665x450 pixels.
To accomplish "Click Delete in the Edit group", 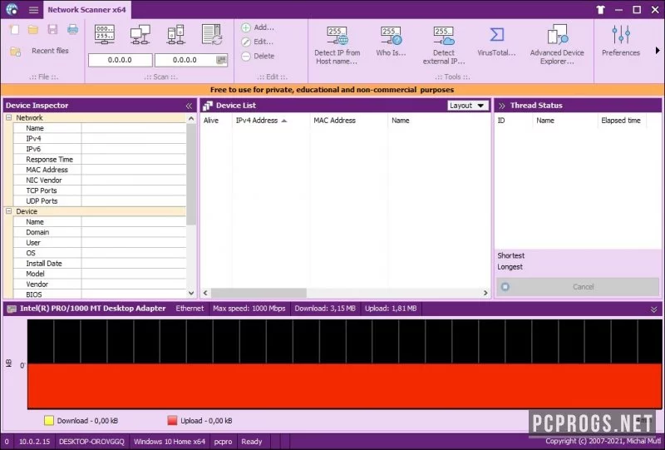I will click(258, 56).
